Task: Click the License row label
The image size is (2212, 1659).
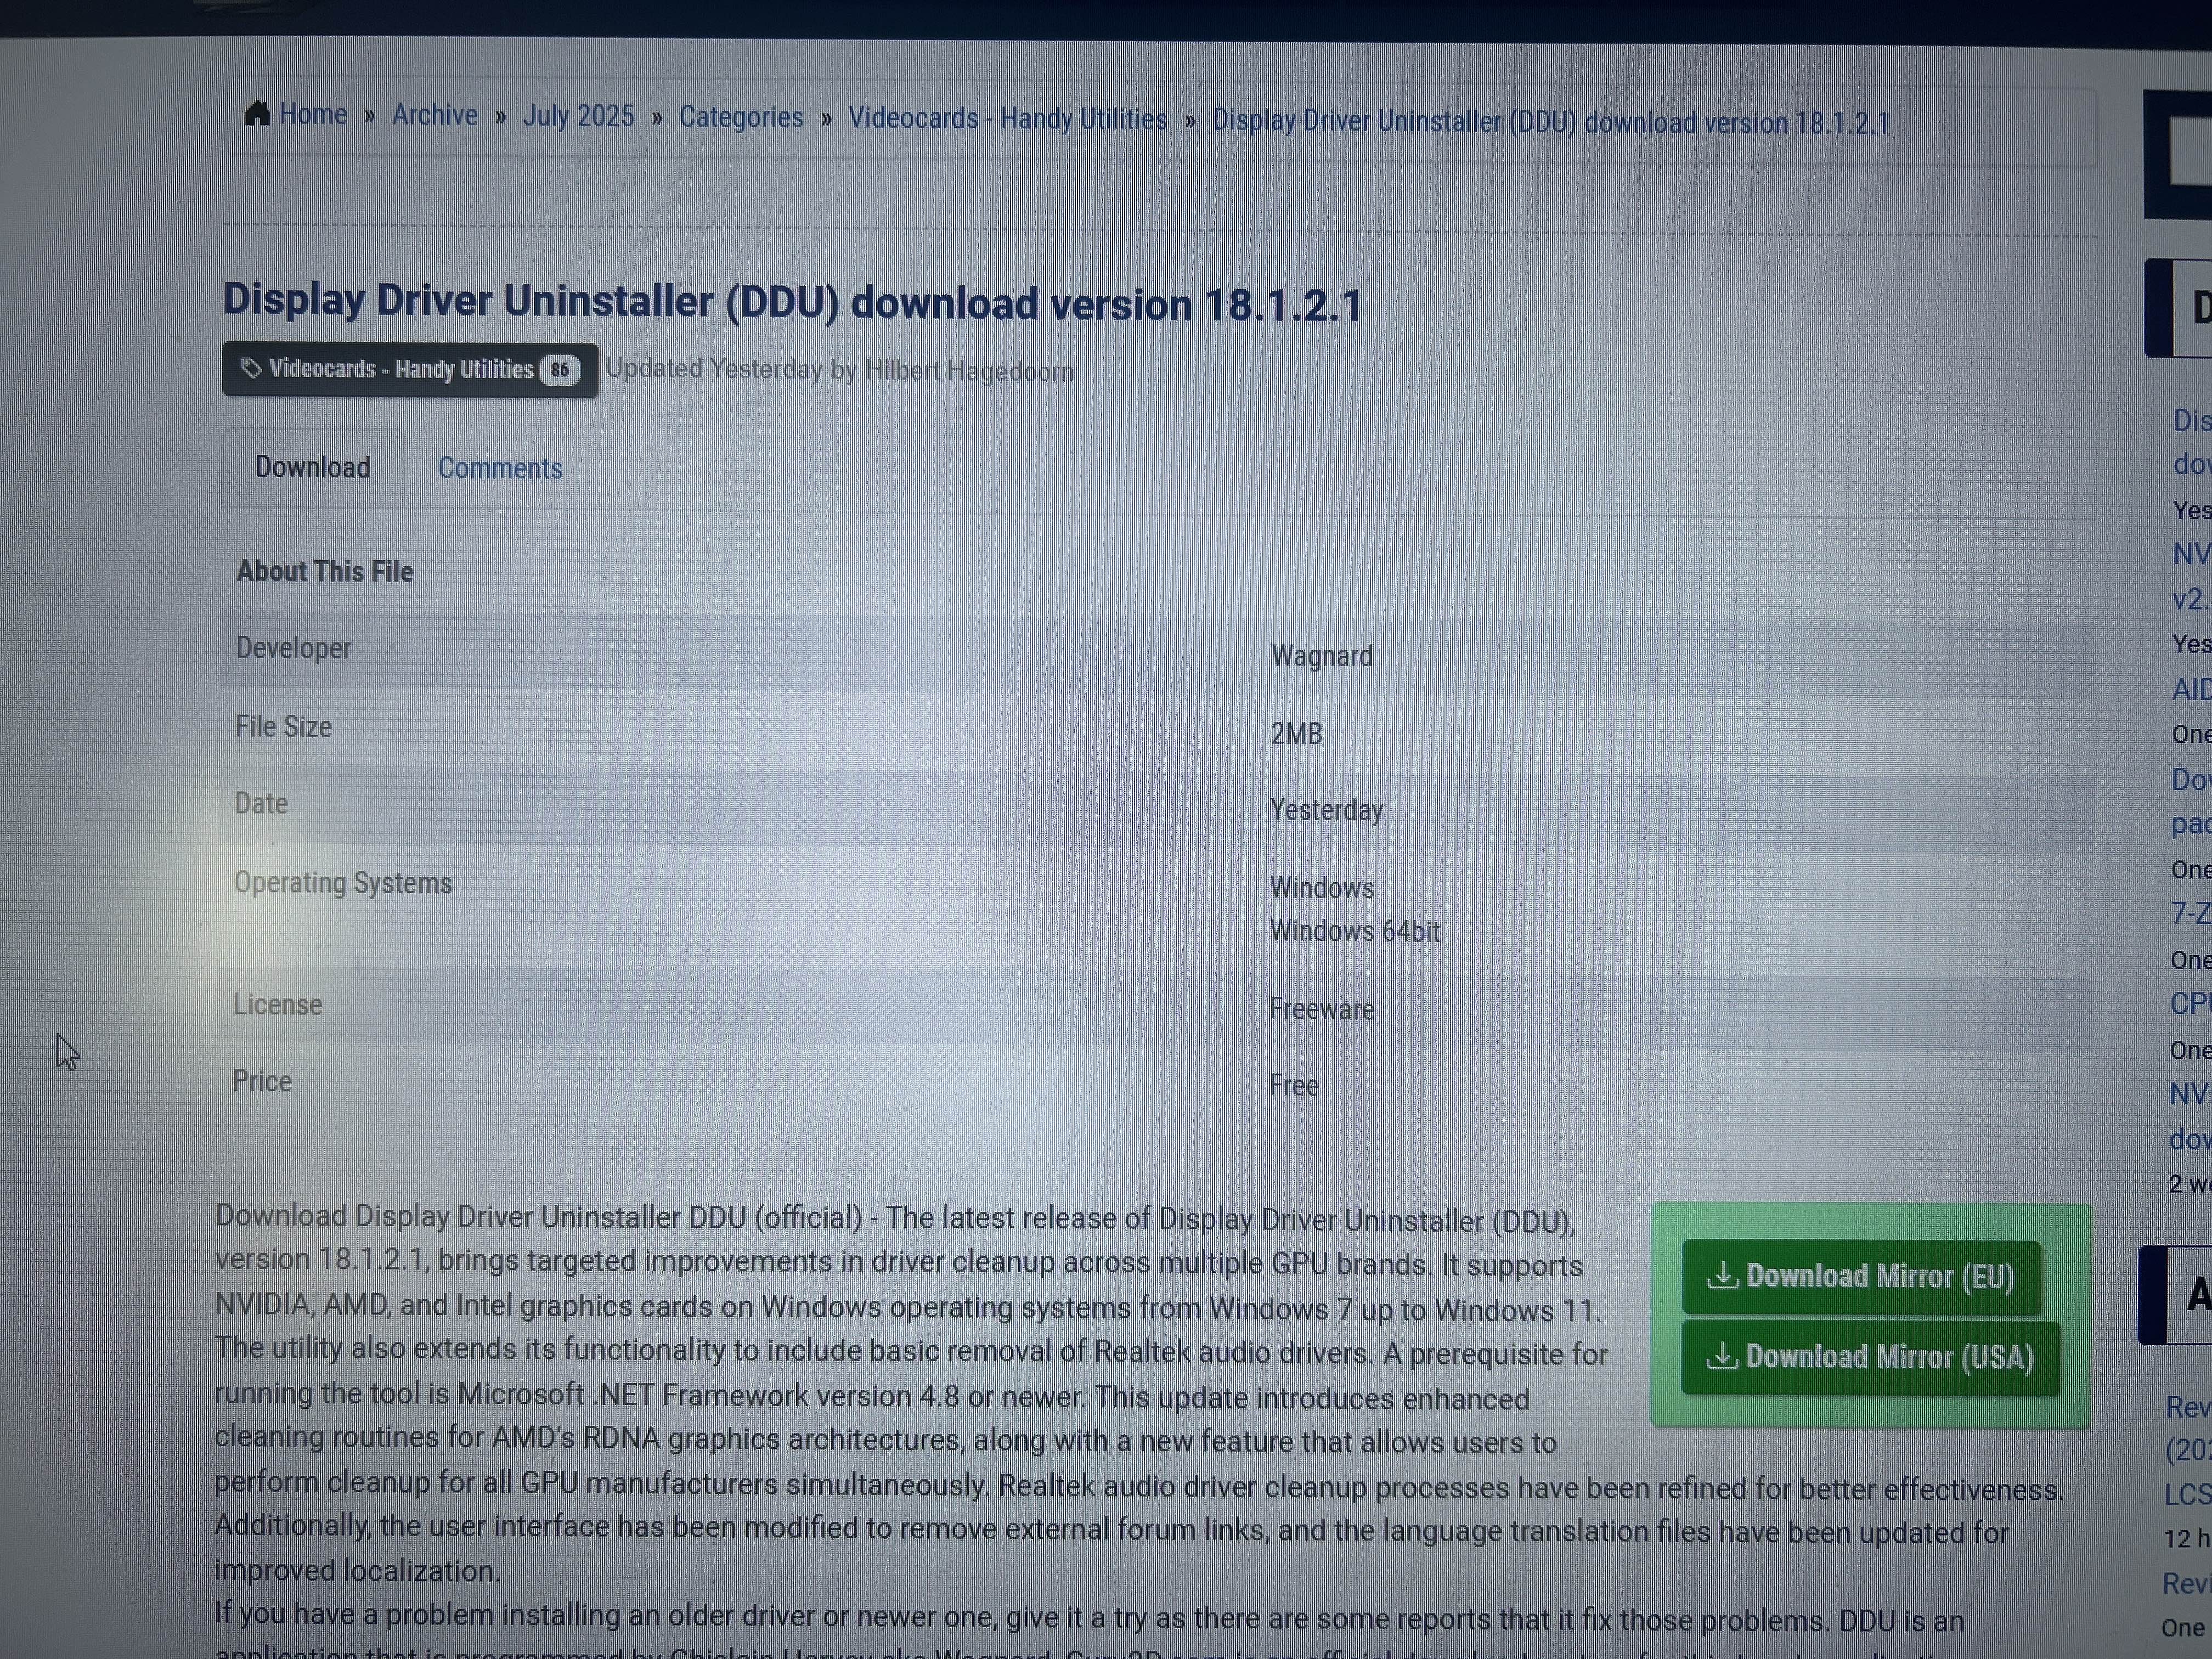Action: 277,1004
